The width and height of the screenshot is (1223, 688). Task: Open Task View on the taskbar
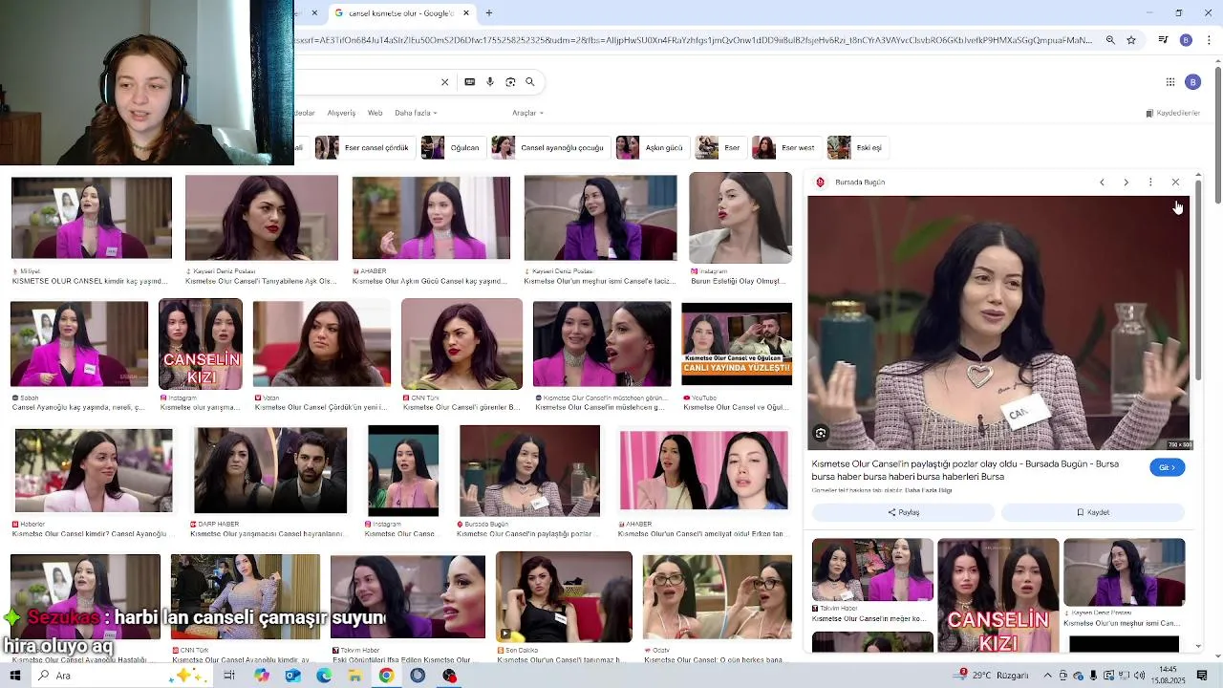tap(229, 676)
